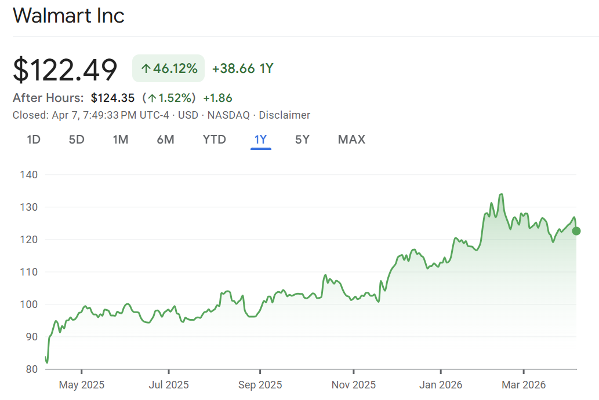Viewport: 599px width, 400px height.
Task: Switch chart to 6M range
Action: click(165, 140)
